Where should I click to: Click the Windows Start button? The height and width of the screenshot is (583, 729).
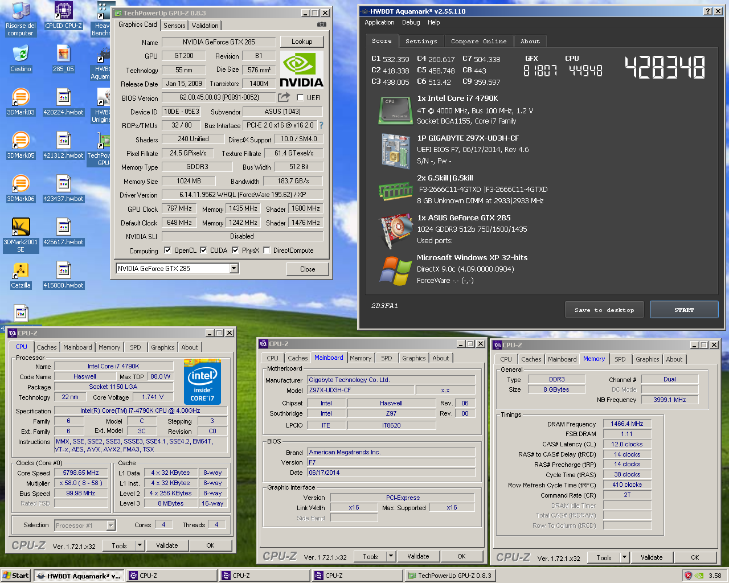click(16, 576)
